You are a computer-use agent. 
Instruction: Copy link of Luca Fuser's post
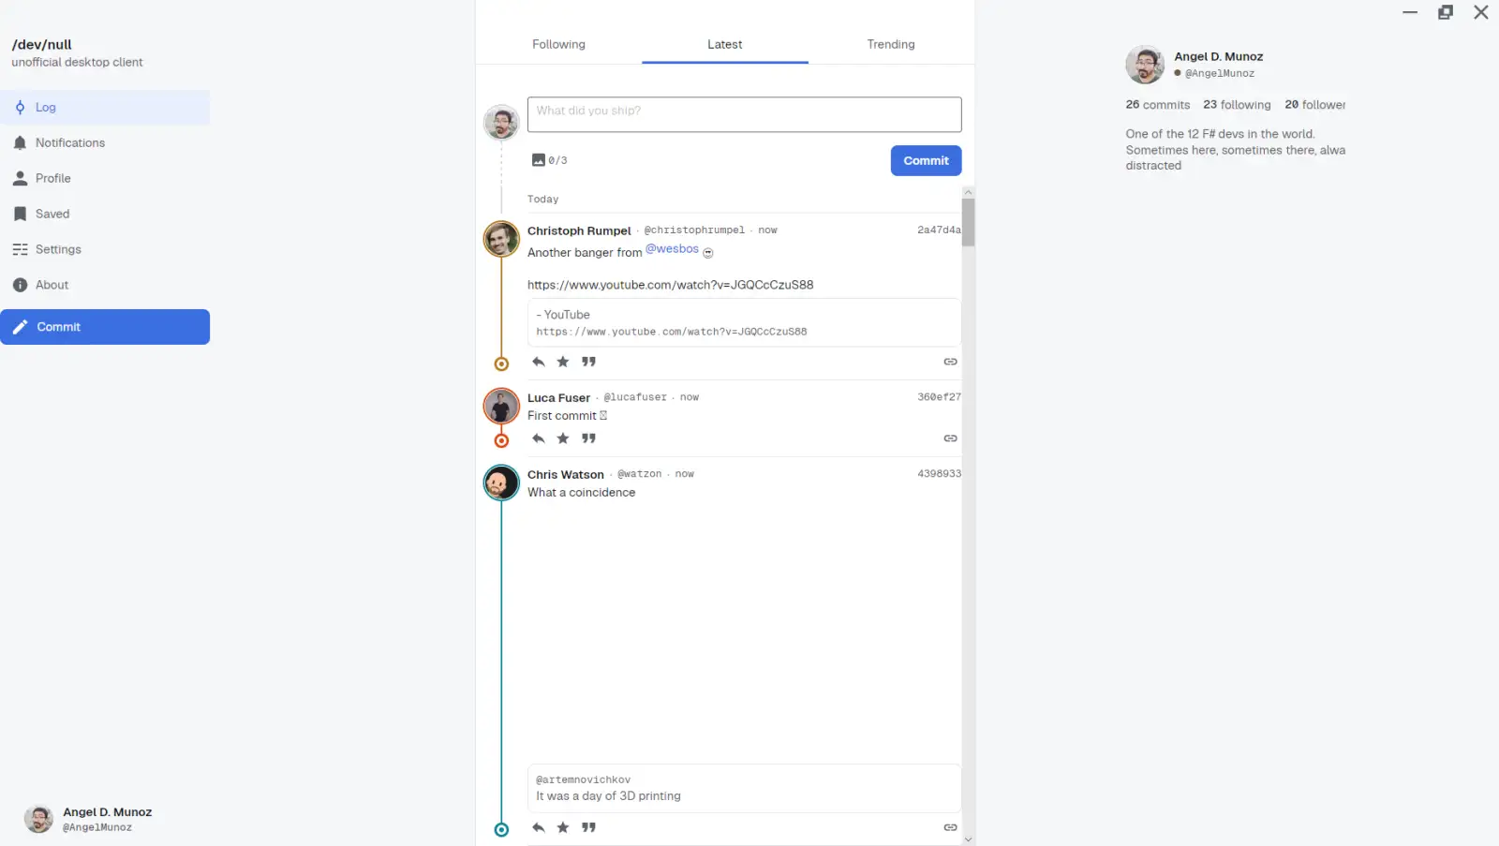950,438
